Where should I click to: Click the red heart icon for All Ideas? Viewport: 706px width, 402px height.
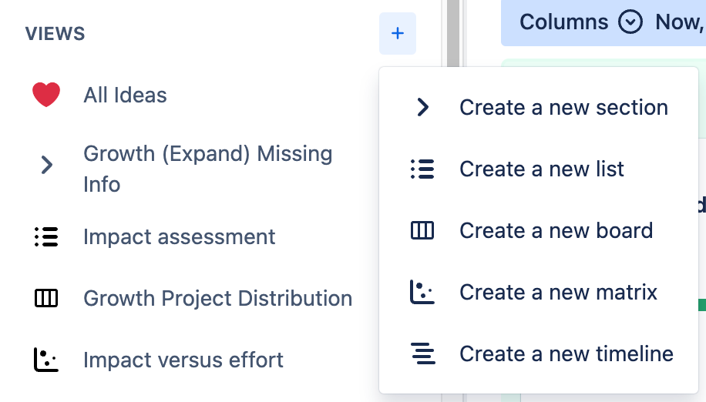[x=46, y=95]
